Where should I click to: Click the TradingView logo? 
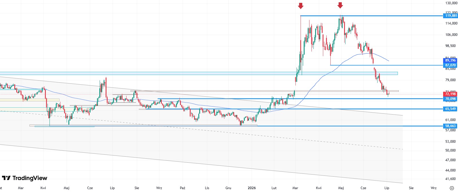[x=25, y=178]
